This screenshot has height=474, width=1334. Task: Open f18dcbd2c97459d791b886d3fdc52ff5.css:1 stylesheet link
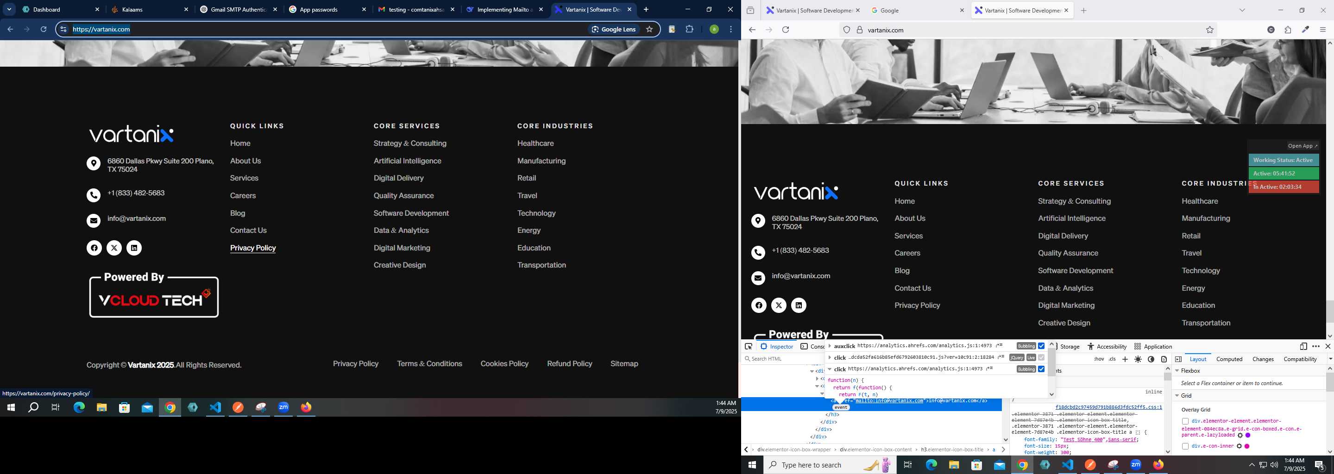tap(1108, 407)
